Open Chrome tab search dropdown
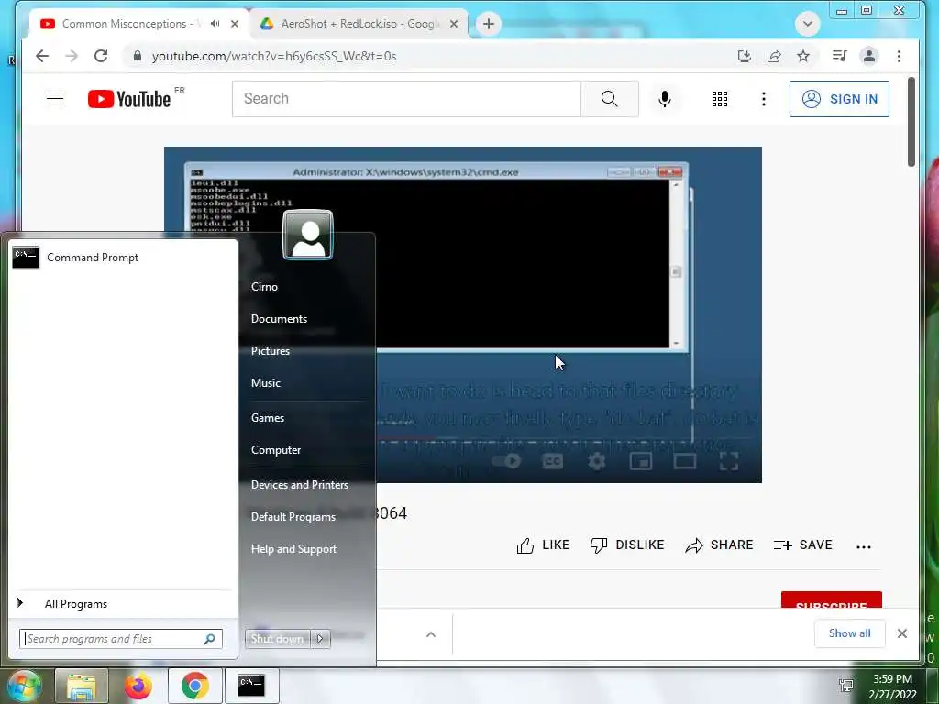 [807, 24]
